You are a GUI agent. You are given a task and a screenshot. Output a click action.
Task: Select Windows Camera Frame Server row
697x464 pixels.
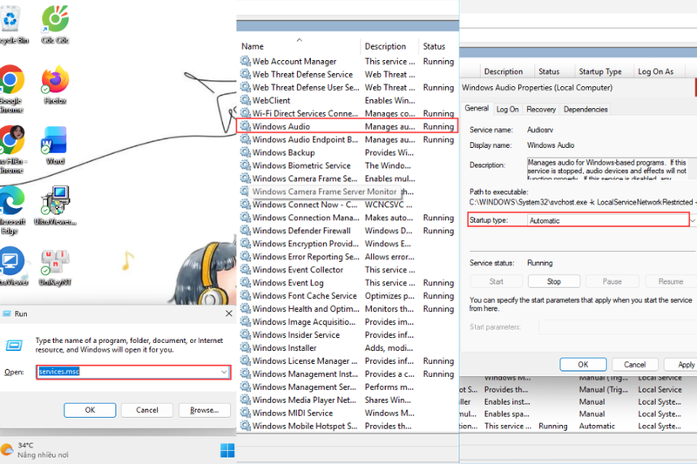tap(348, 178)
